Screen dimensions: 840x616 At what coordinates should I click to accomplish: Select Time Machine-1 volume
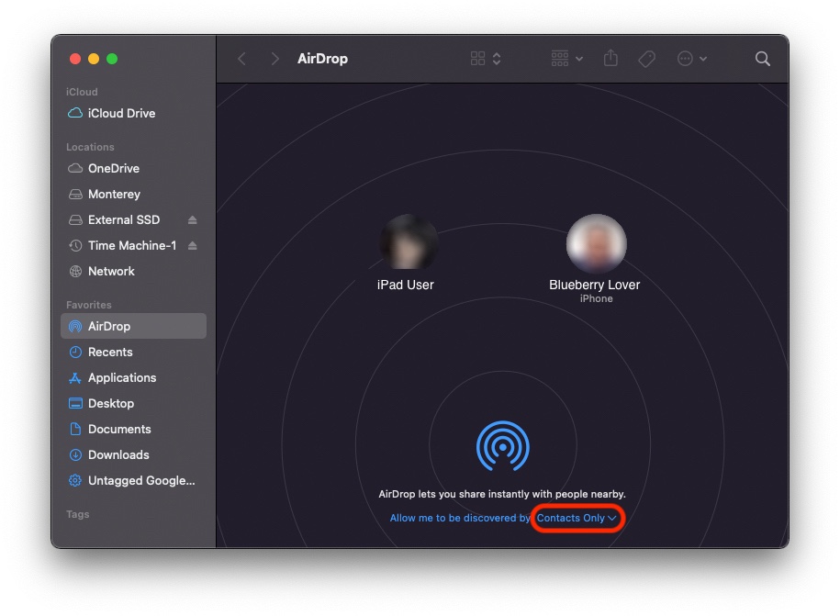pyautogui.click(x=133, y=246)
